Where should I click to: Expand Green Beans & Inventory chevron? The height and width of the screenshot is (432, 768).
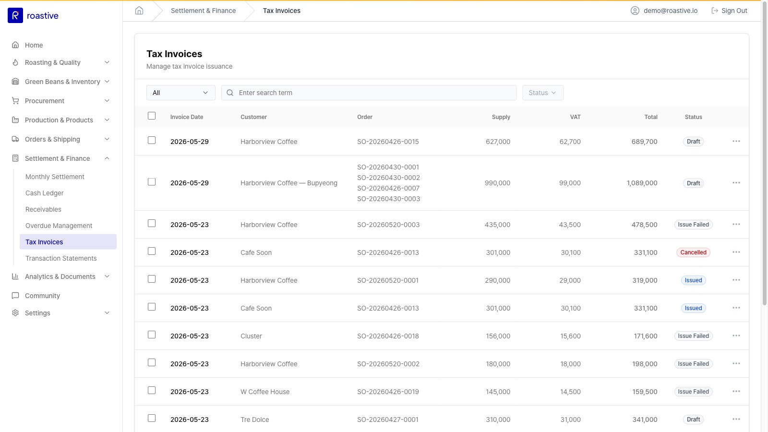107,82
